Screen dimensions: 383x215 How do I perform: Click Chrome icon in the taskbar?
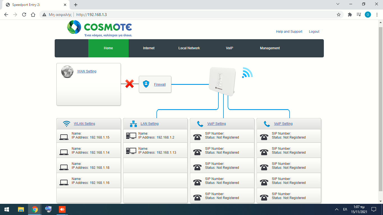coord(35,209)
